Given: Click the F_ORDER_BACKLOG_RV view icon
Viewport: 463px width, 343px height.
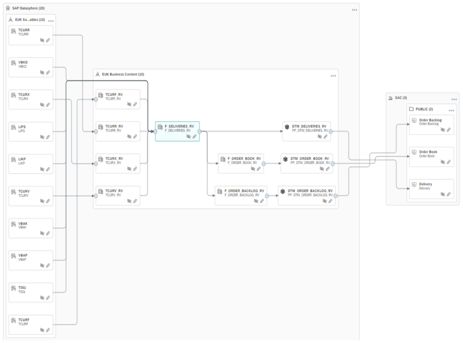Looking at the screenshot, I should 220,191.
